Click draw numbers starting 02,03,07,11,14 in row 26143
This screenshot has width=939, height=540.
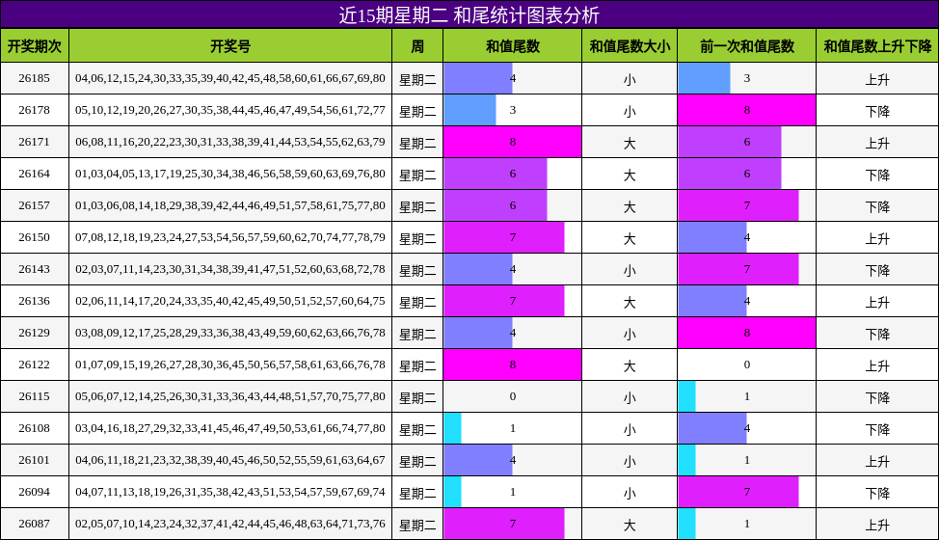[230, 269]
